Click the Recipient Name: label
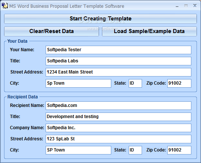Image resolution: width=201 pixels, height=163 pixels. 27,105
